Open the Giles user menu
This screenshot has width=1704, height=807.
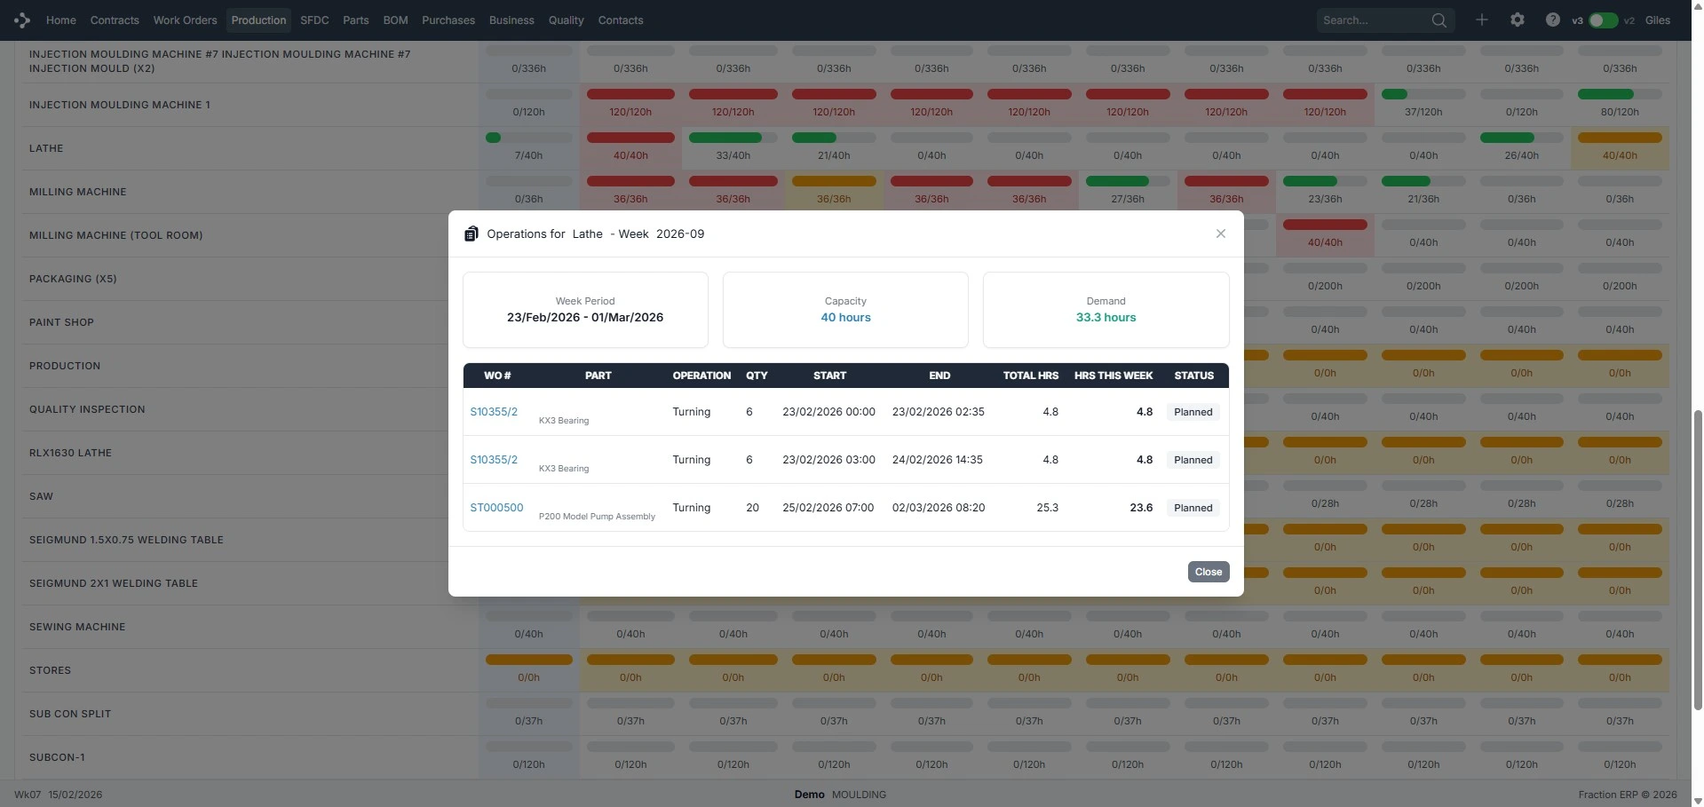tap(1657, 20)
